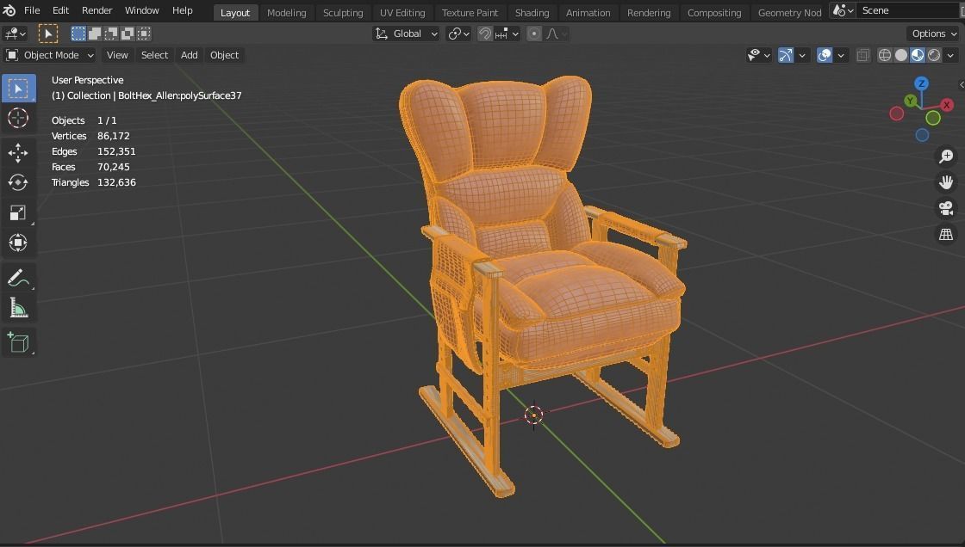Viewport: 965px width, 547px height.
Task: Switch to the Modeling workspace tab
Action: (x=286, y=12)
